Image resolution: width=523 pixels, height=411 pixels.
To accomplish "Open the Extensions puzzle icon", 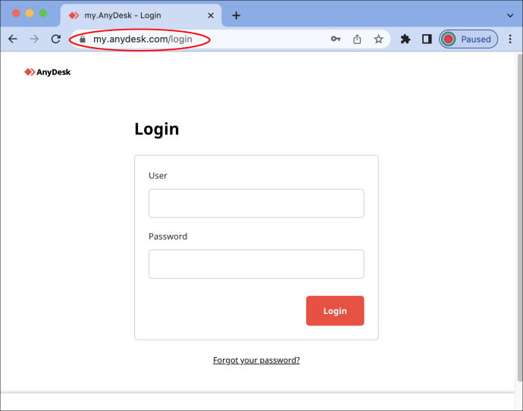I will (x=406, y=39).
